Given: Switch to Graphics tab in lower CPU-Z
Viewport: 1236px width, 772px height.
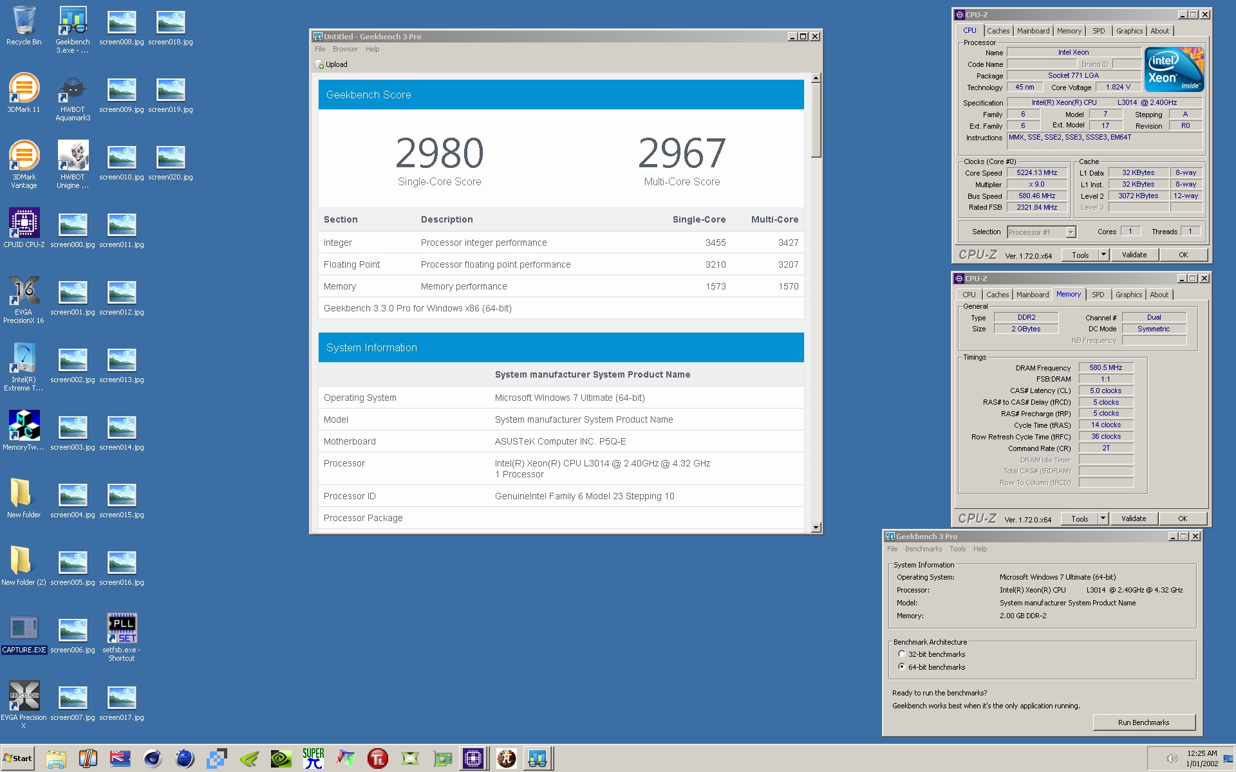Looking at the screenshot, I should tap(1129, 295).
